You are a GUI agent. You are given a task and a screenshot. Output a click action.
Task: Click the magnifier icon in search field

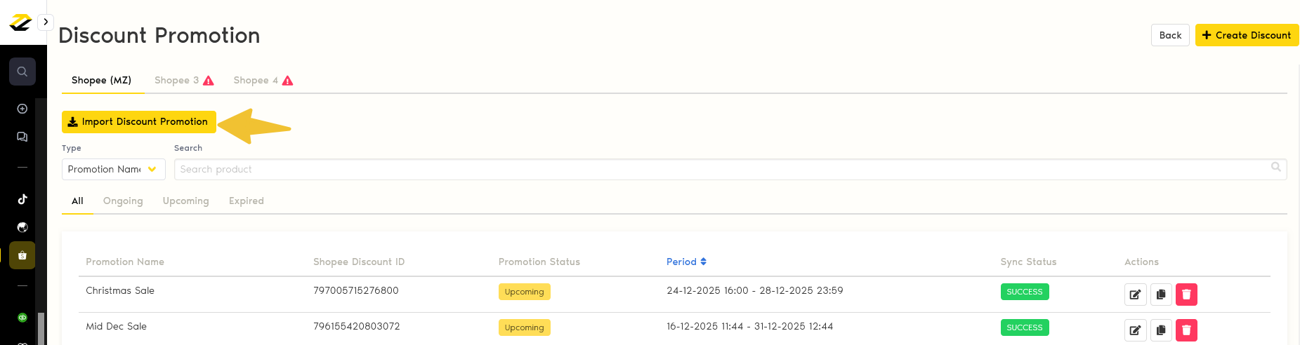point(1276,167)
